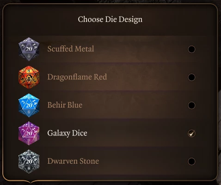Pick the Dragonflame Red list entry label
The image size is (221, 185).
click(77, 77)
